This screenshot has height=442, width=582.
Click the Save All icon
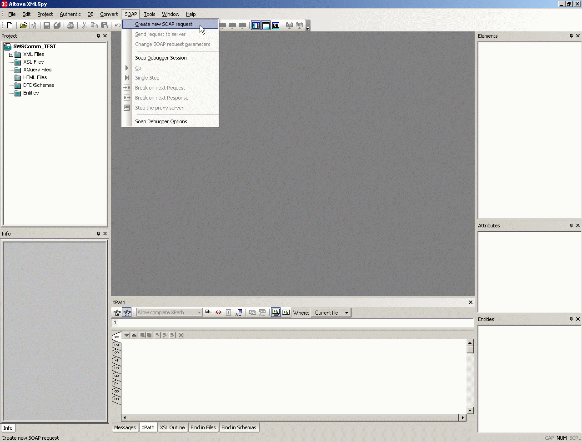(x=57, y=25)
